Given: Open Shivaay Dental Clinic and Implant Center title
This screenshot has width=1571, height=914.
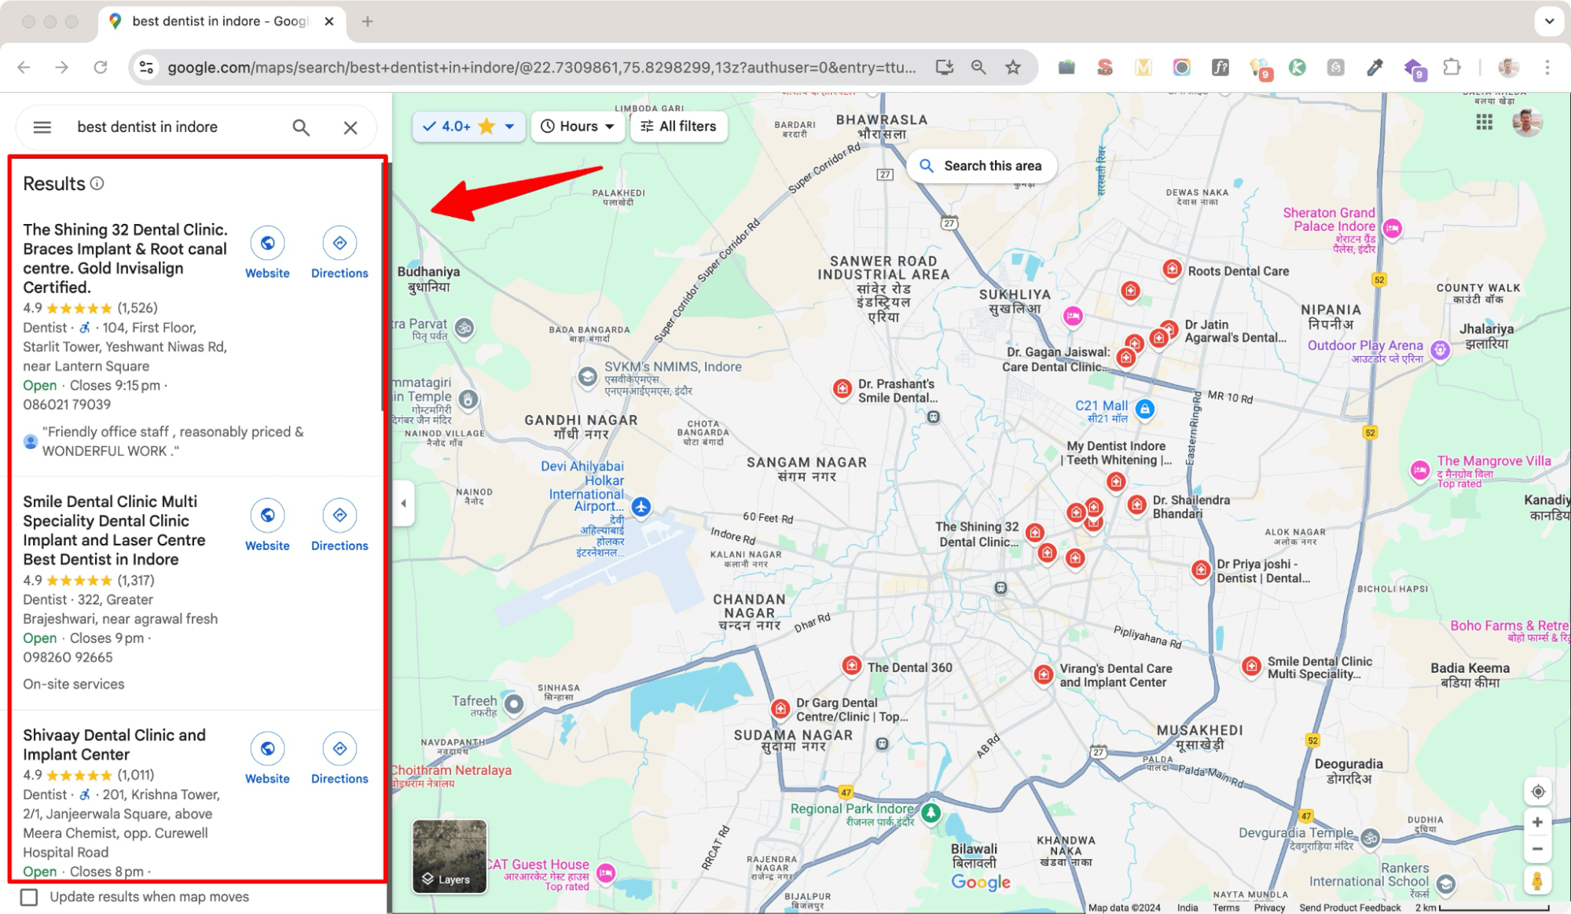Looking at the screenshot, I should (x=114, y=745).
